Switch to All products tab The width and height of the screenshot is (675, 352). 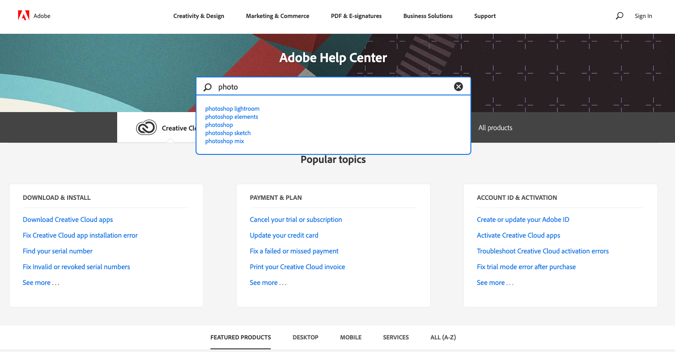(495, 128)
